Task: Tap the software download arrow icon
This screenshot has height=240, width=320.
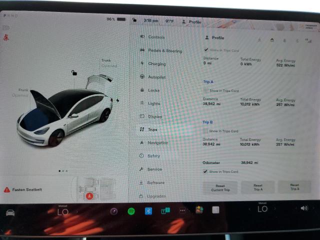Action: (x=259, y=40)
